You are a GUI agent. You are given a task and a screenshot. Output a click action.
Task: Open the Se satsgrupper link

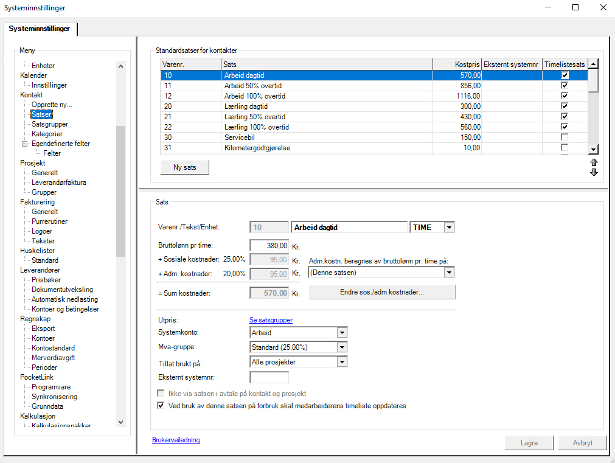[x=271, y=320]
